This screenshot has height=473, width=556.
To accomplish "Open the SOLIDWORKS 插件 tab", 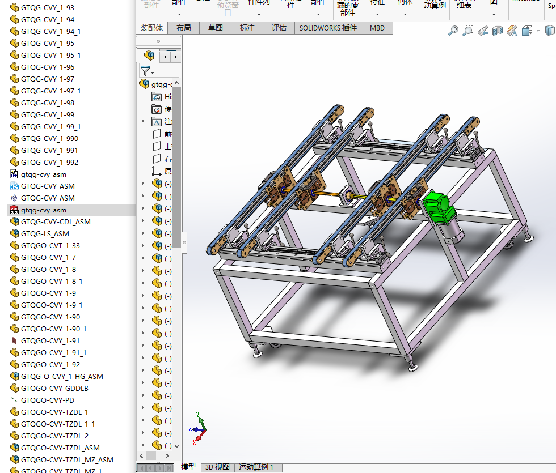I will (328, 28).
